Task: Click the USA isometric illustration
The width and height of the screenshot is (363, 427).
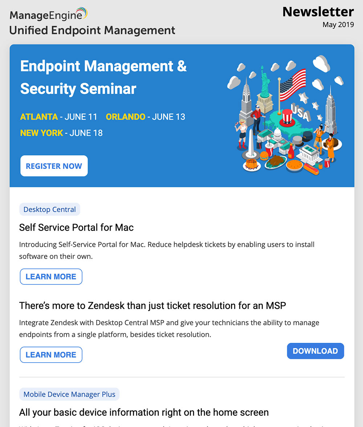Action: (285, 115)
